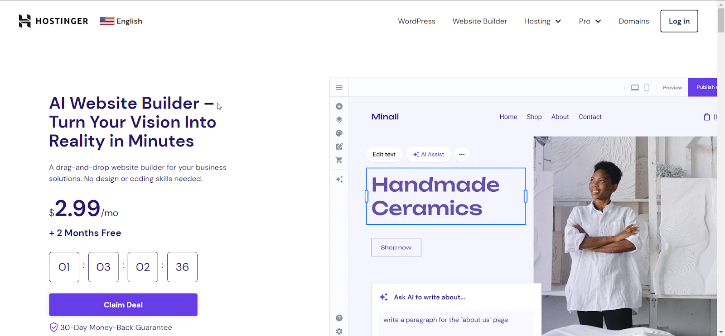Click the add element plus icon
Screen dimensions: 725x336
pyautogui.click(x=339, y=106)
